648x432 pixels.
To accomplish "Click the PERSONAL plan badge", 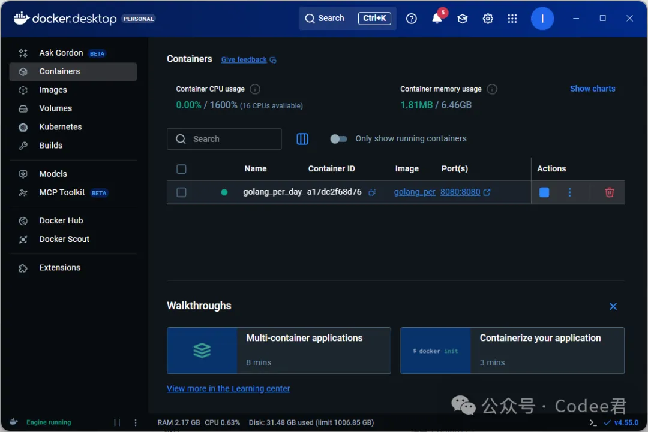I will point(139,19).
